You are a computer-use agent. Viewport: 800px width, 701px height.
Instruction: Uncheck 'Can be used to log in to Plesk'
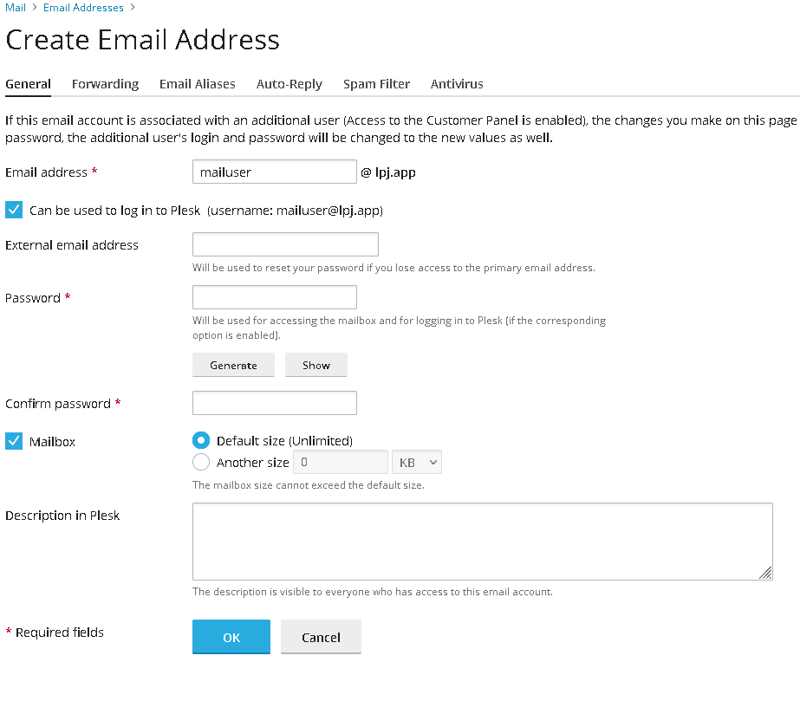[14, 210]
